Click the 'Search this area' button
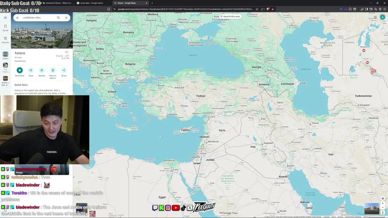 tap(230, 16)
